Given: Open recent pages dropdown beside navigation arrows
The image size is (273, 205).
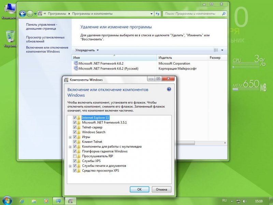Looking at the screenshot, I should tap(35, 14).
